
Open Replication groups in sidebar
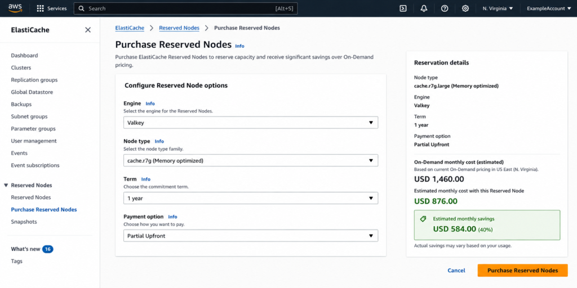coord(34,80)
